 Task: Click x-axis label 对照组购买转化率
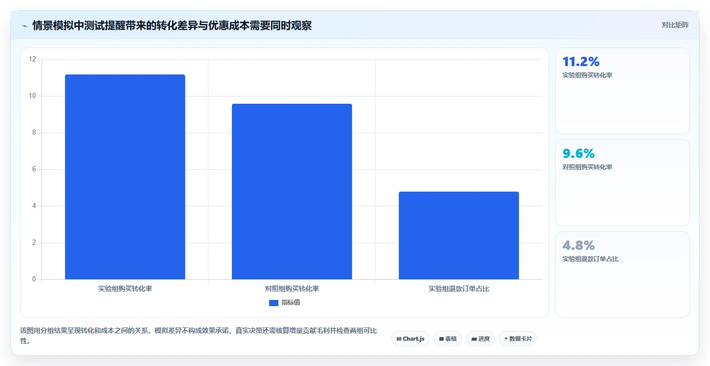pos(292,289)
